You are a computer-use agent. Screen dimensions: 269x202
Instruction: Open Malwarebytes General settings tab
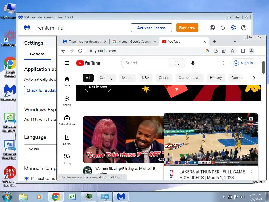point(38,54)
